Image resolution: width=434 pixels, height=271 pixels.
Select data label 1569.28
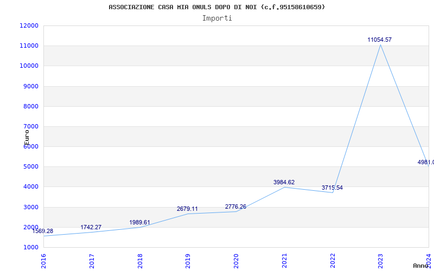43,231
